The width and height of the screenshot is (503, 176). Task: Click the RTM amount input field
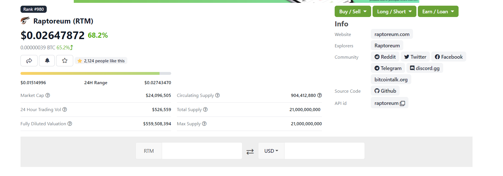click(x=202, y=151)
